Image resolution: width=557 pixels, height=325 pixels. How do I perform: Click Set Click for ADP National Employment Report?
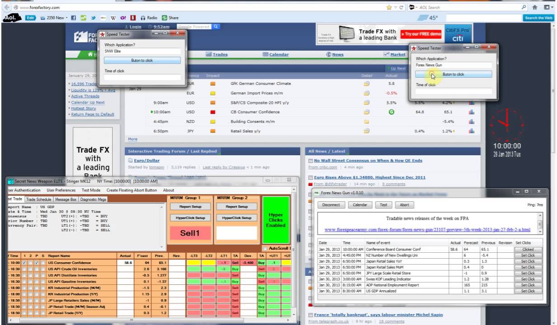point(528,285)
